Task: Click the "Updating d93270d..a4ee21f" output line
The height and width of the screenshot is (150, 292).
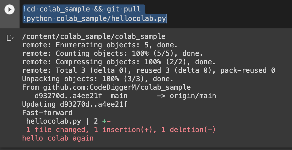Action: point(75,104)
